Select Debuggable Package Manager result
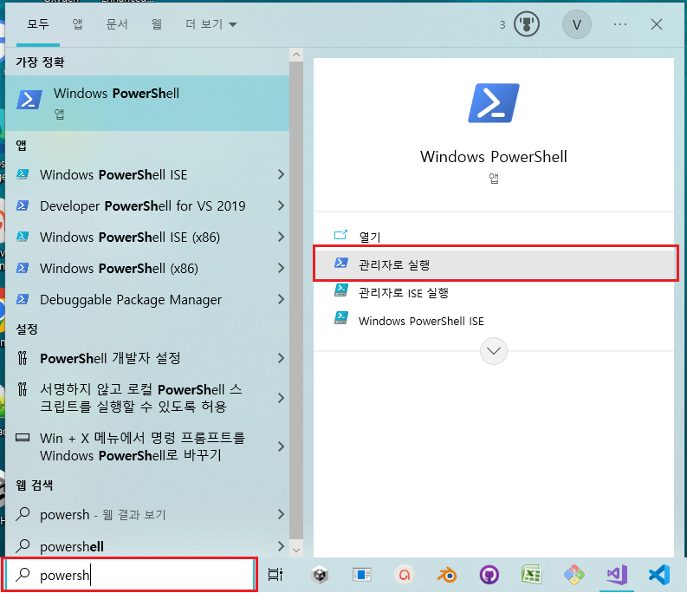The image size is (687, 593). tap(147, 300)
